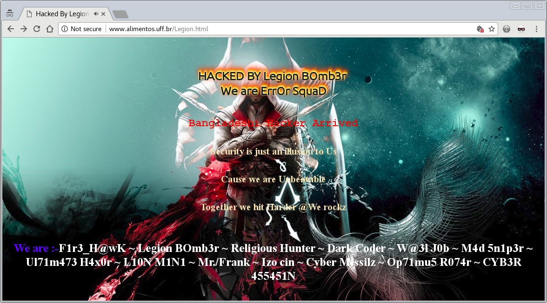
Task: Click the HACKED BY Legion BOmb3r heading
Action: pyautogui.click(x=273, y=76)
